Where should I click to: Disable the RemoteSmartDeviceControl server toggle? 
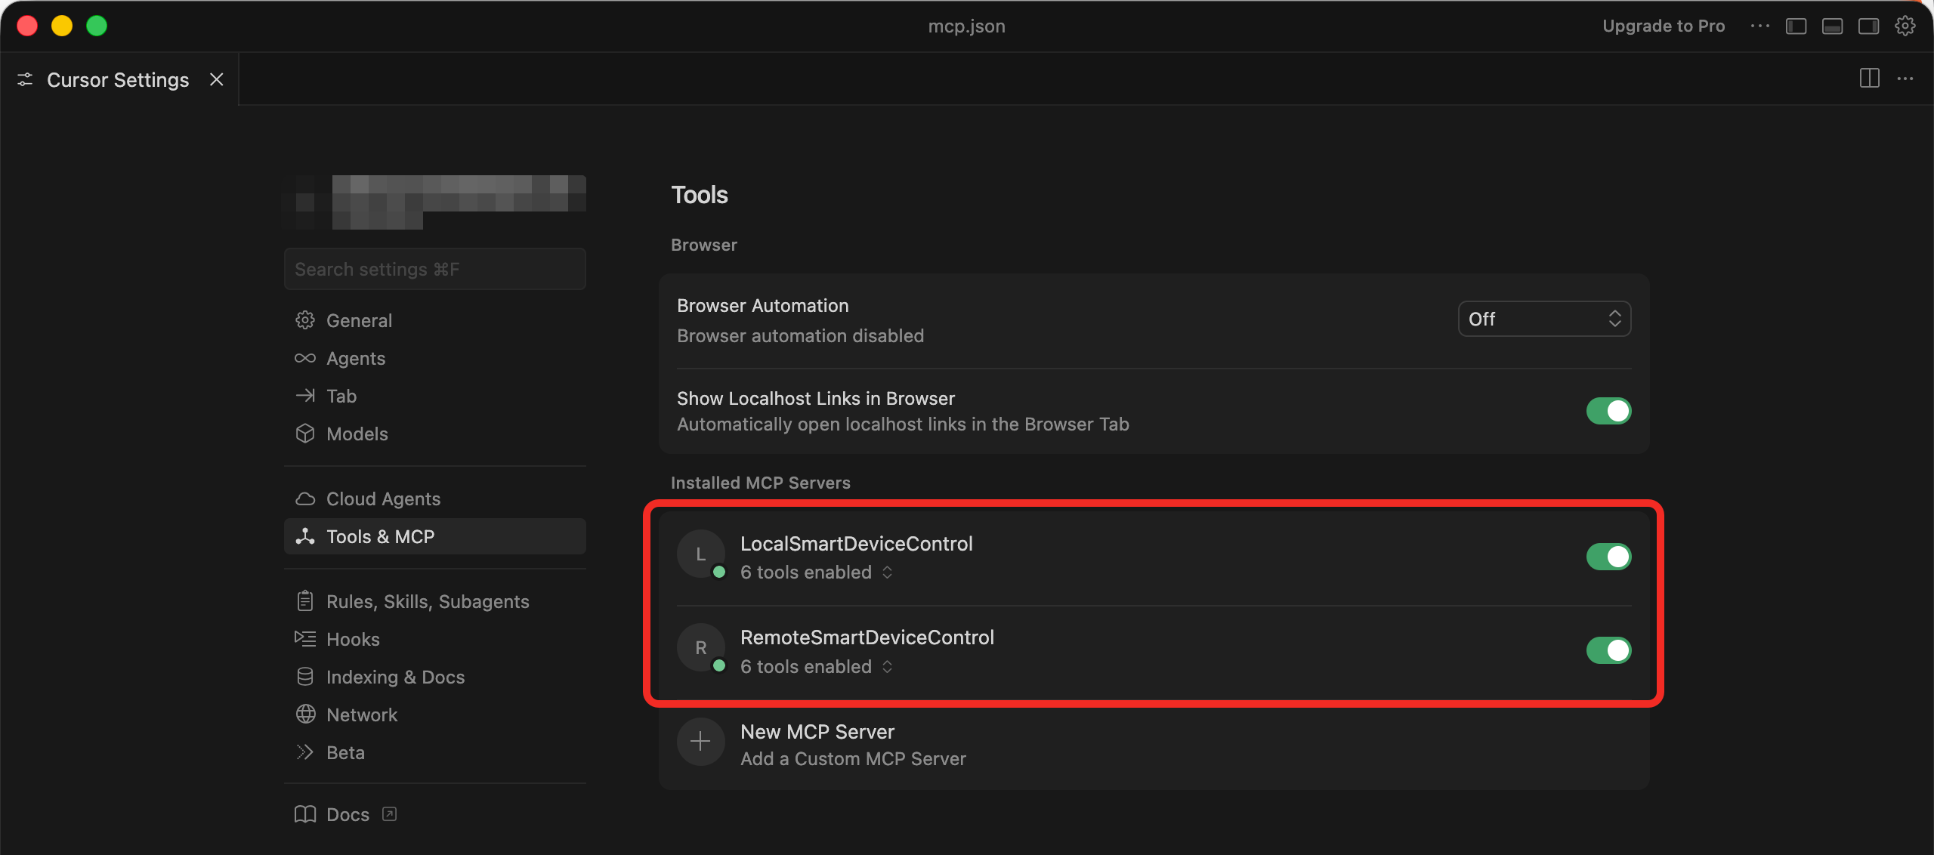coord(1608,650)
